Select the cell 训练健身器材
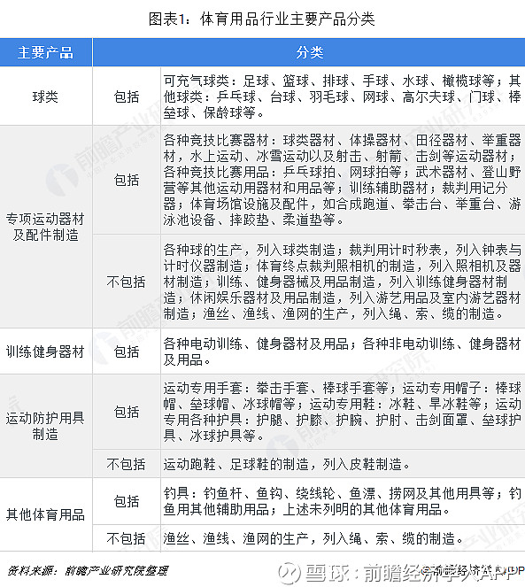 coord(46,351)
